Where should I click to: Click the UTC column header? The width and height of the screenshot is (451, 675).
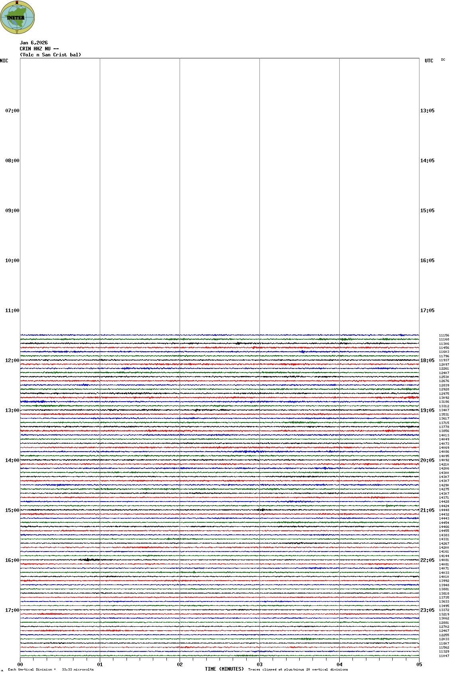pos(429,61)
